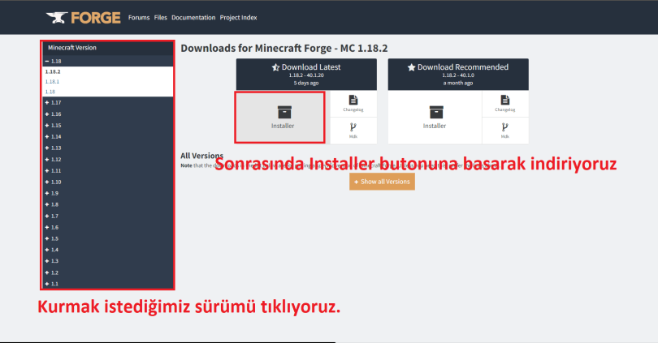Click the Download Latest header
Screen dimensions: 658x343
[x=306, y=74]
